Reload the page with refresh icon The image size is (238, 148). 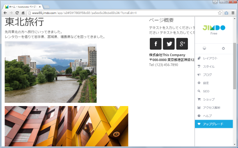[x=17, y=13]
